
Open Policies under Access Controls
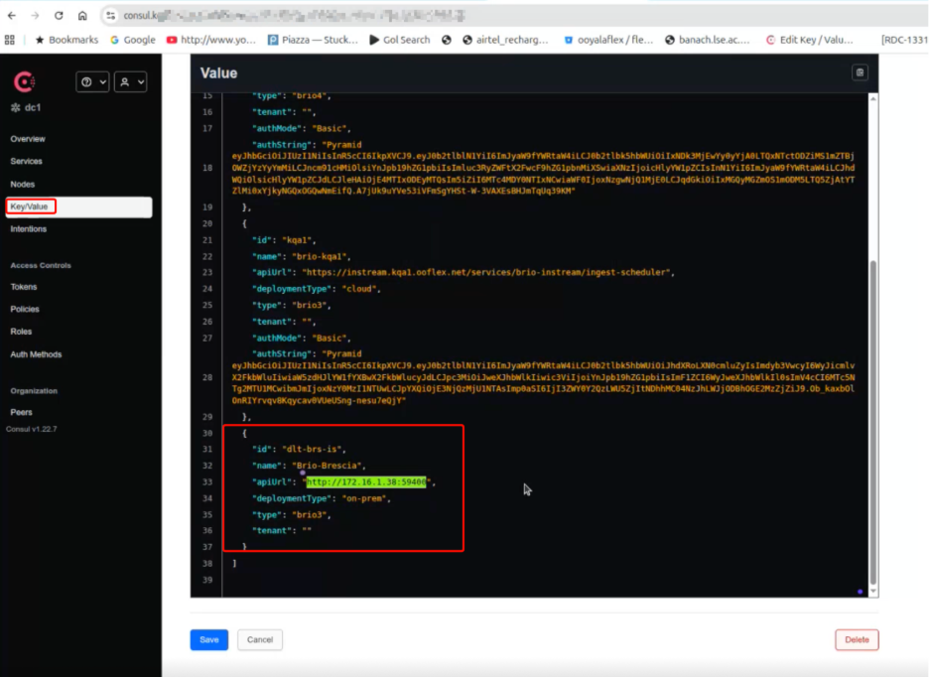25,310
